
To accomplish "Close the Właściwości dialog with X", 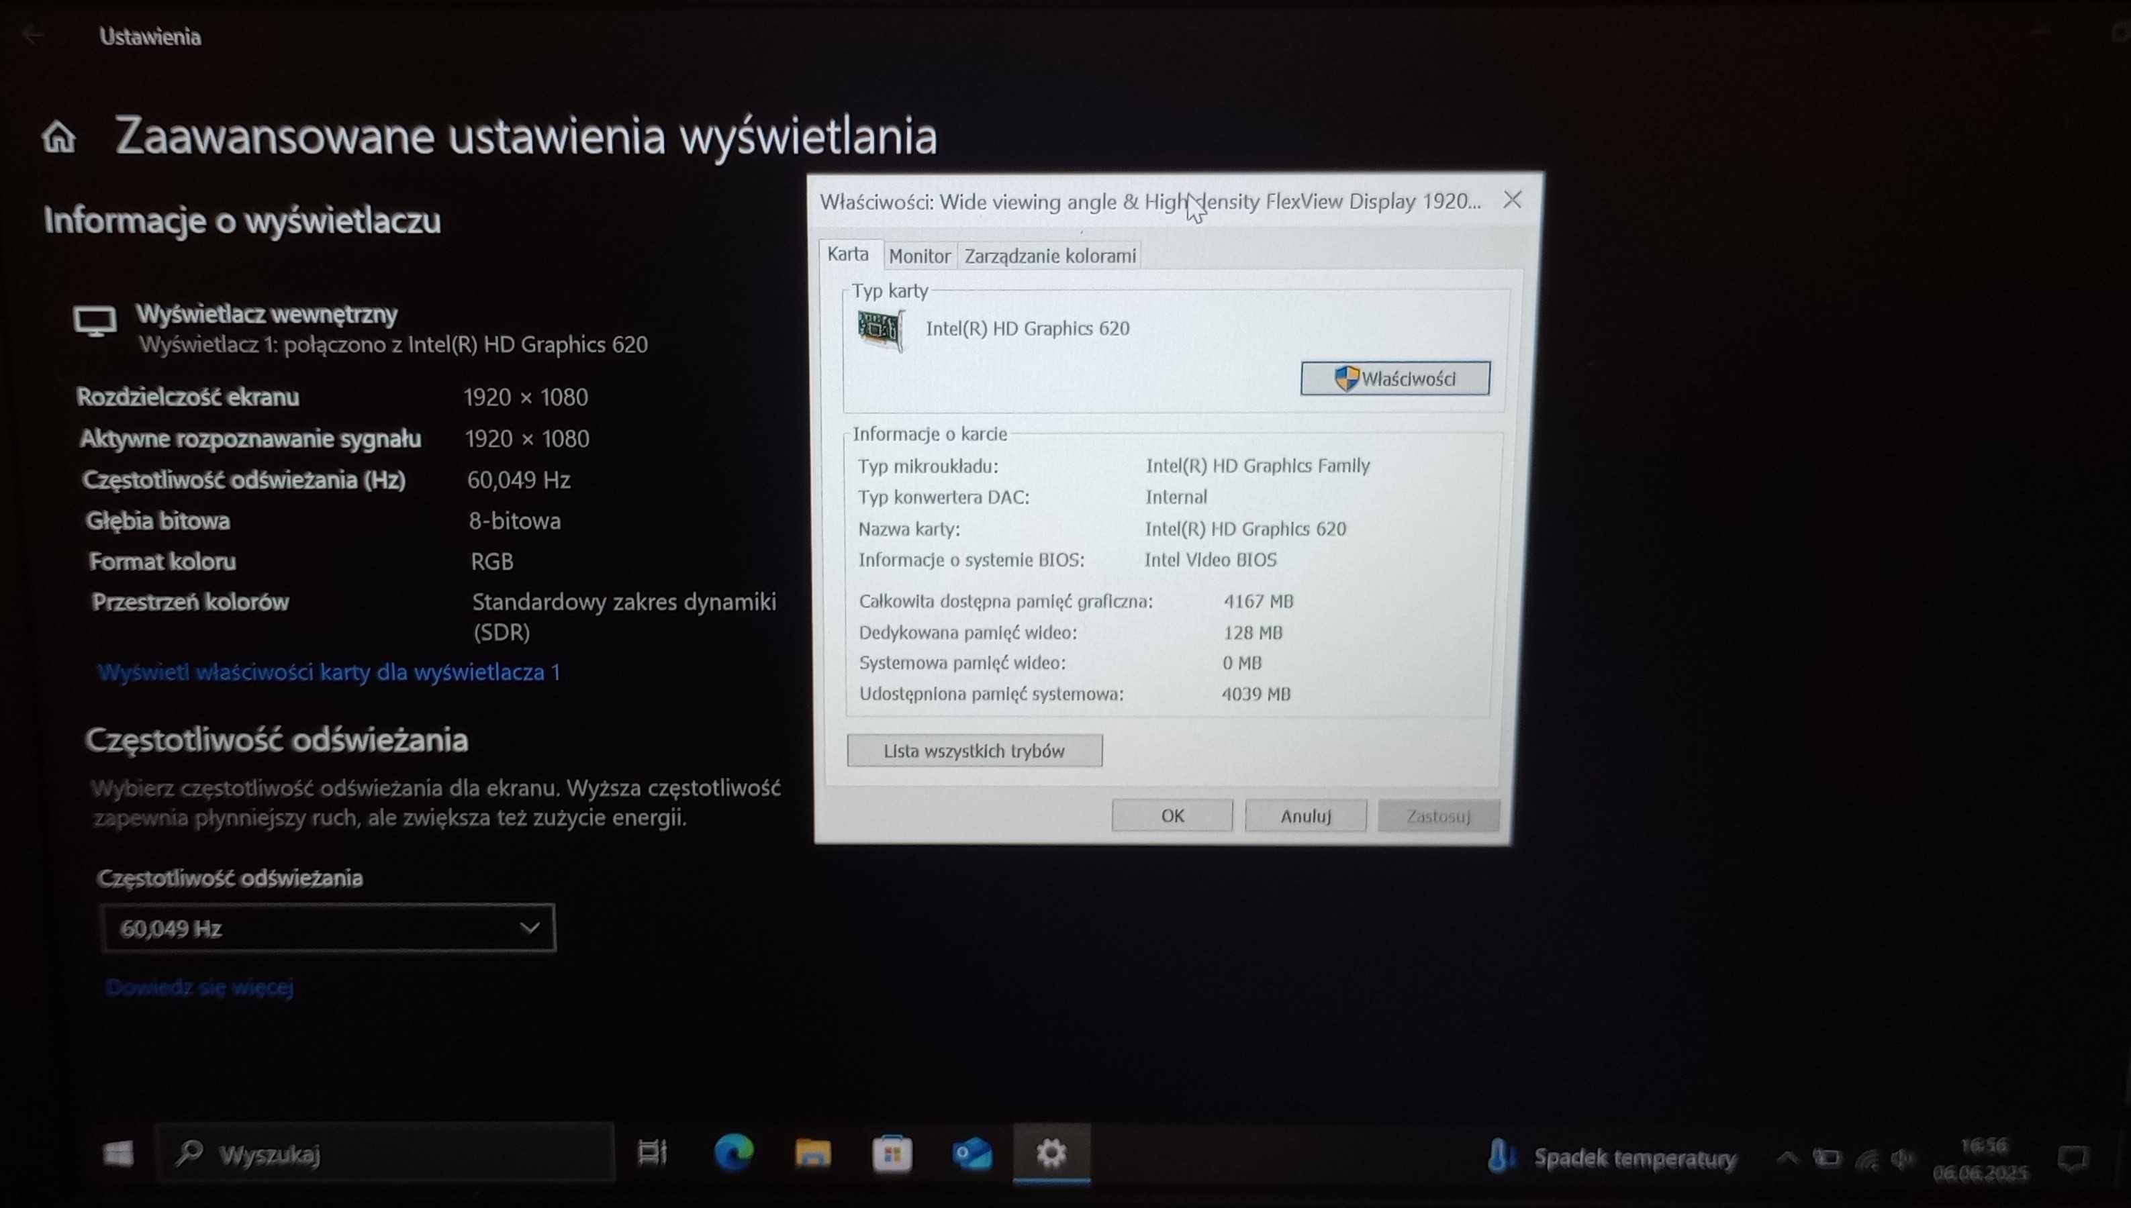I will tap(1512, 199).
